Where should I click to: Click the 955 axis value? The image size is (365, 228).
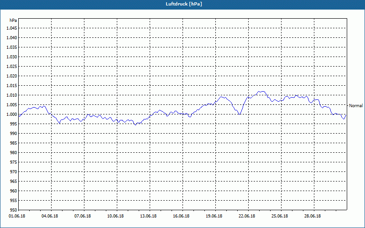point(14,201)
